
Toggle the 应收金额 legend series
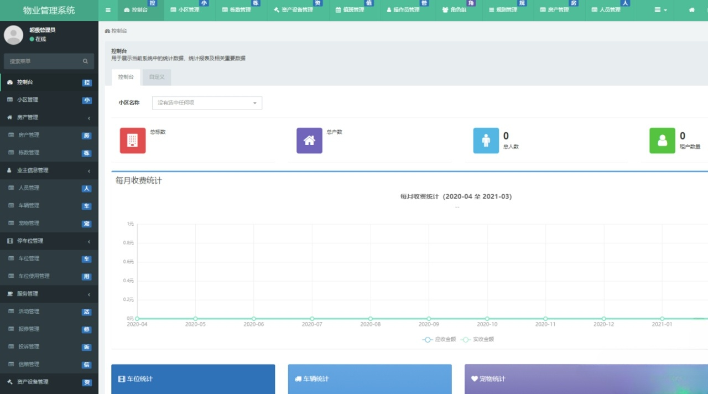point(439,339)
